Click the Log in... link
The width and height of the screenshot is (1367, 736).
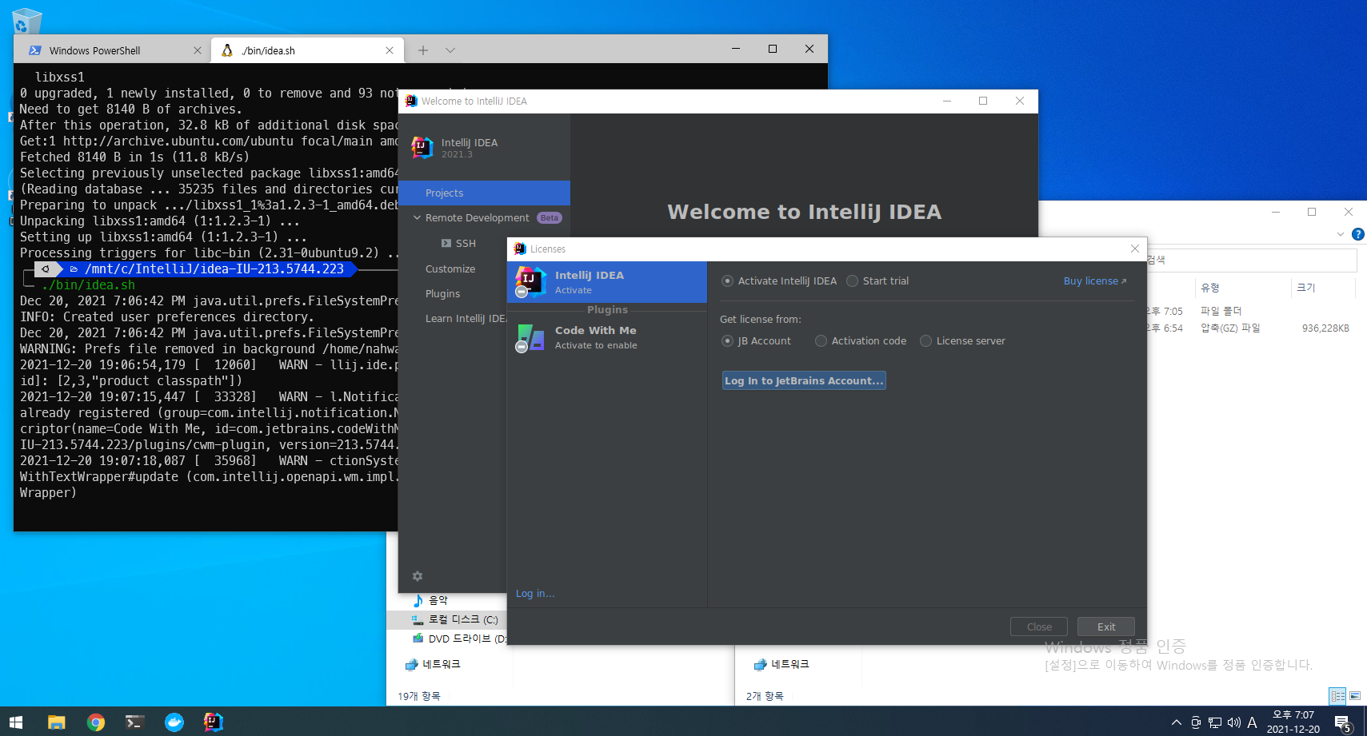coord(534,594)
